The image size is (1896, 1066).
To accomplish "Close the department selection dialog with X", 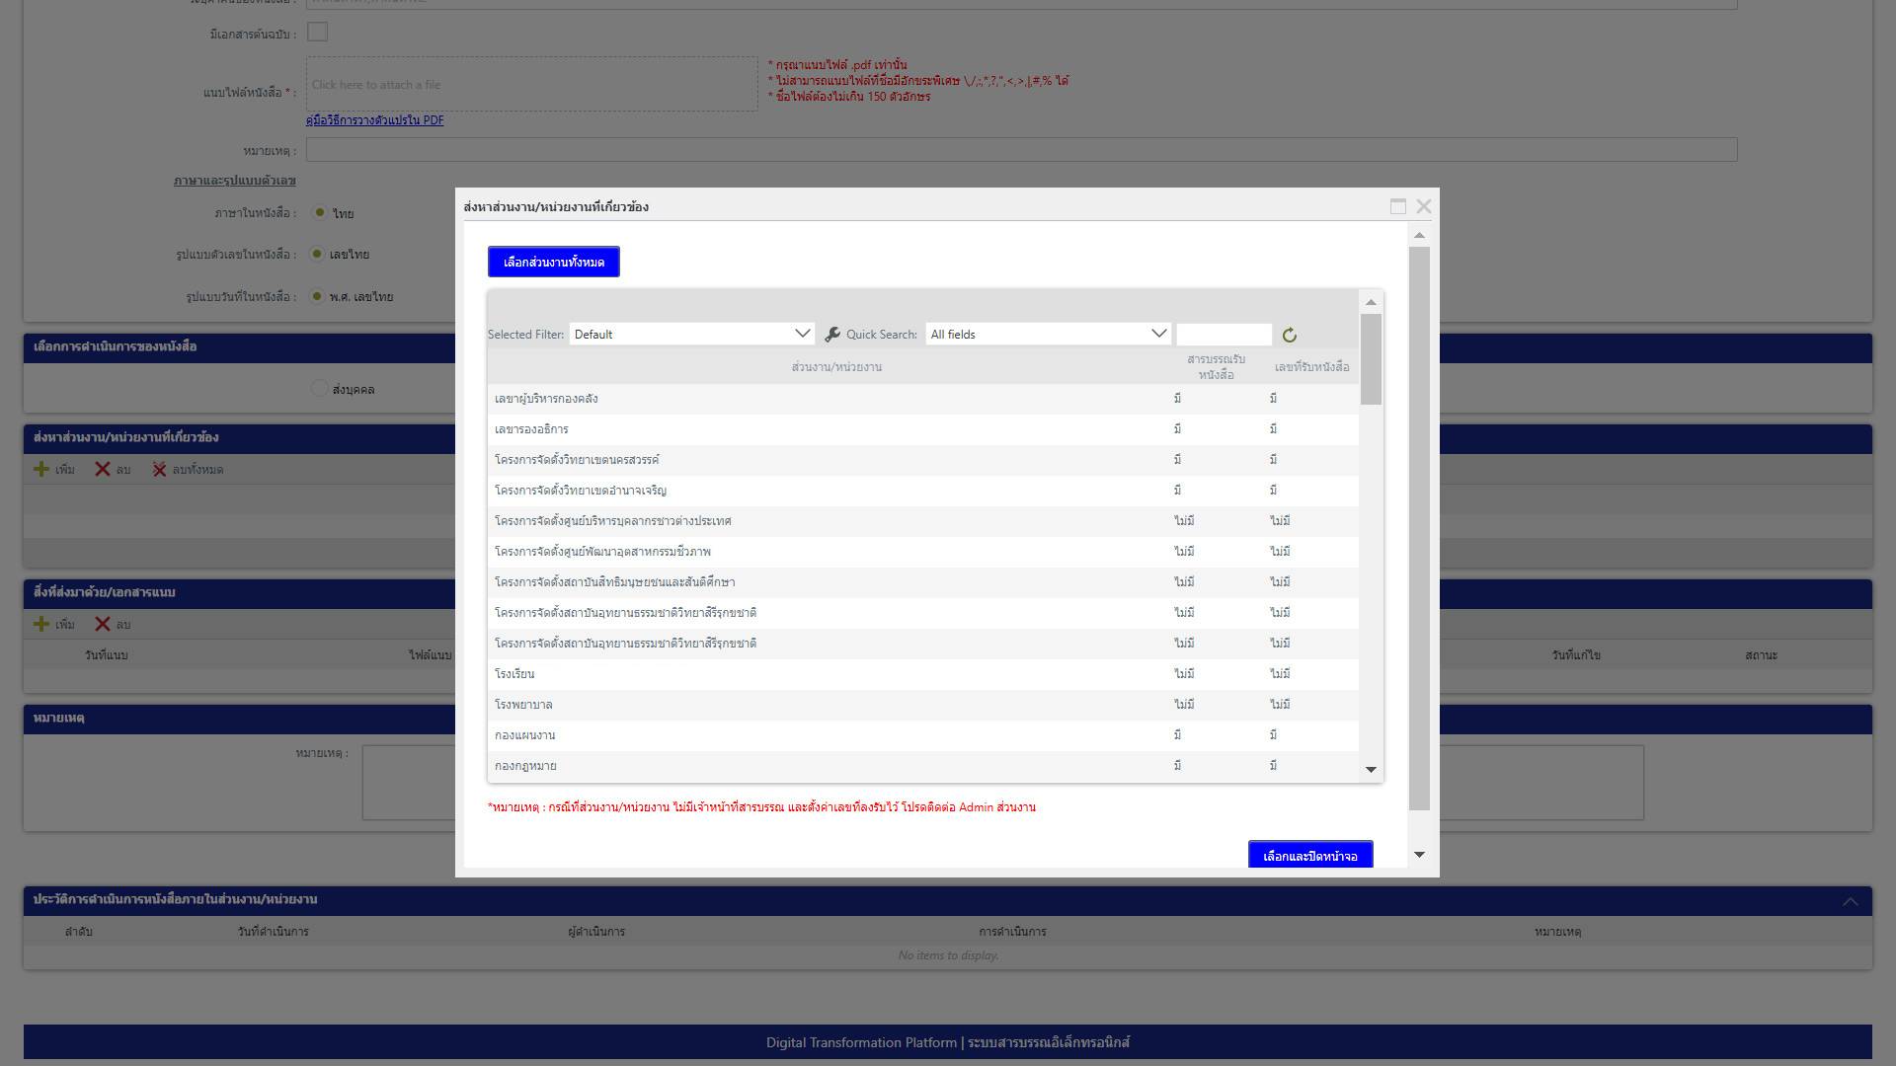I will (x=1423, y=206).
